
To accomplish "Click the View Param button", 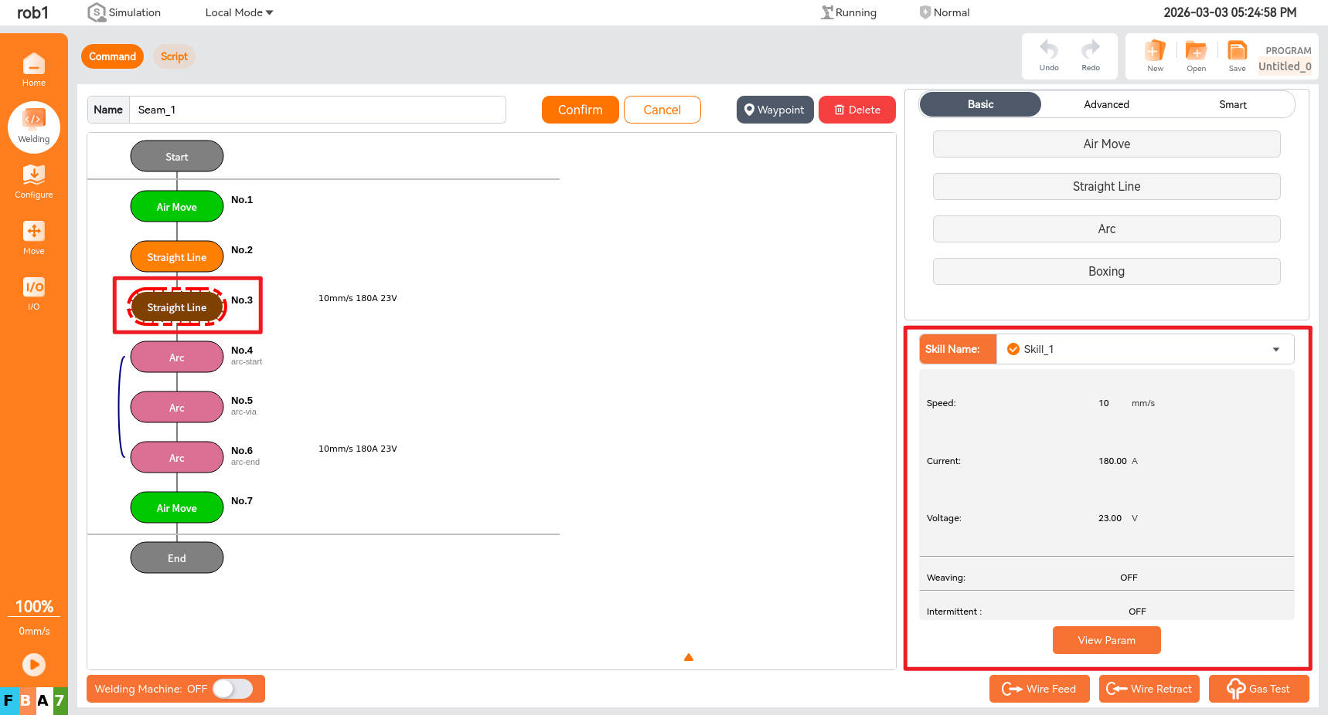I will point(1106,640).
